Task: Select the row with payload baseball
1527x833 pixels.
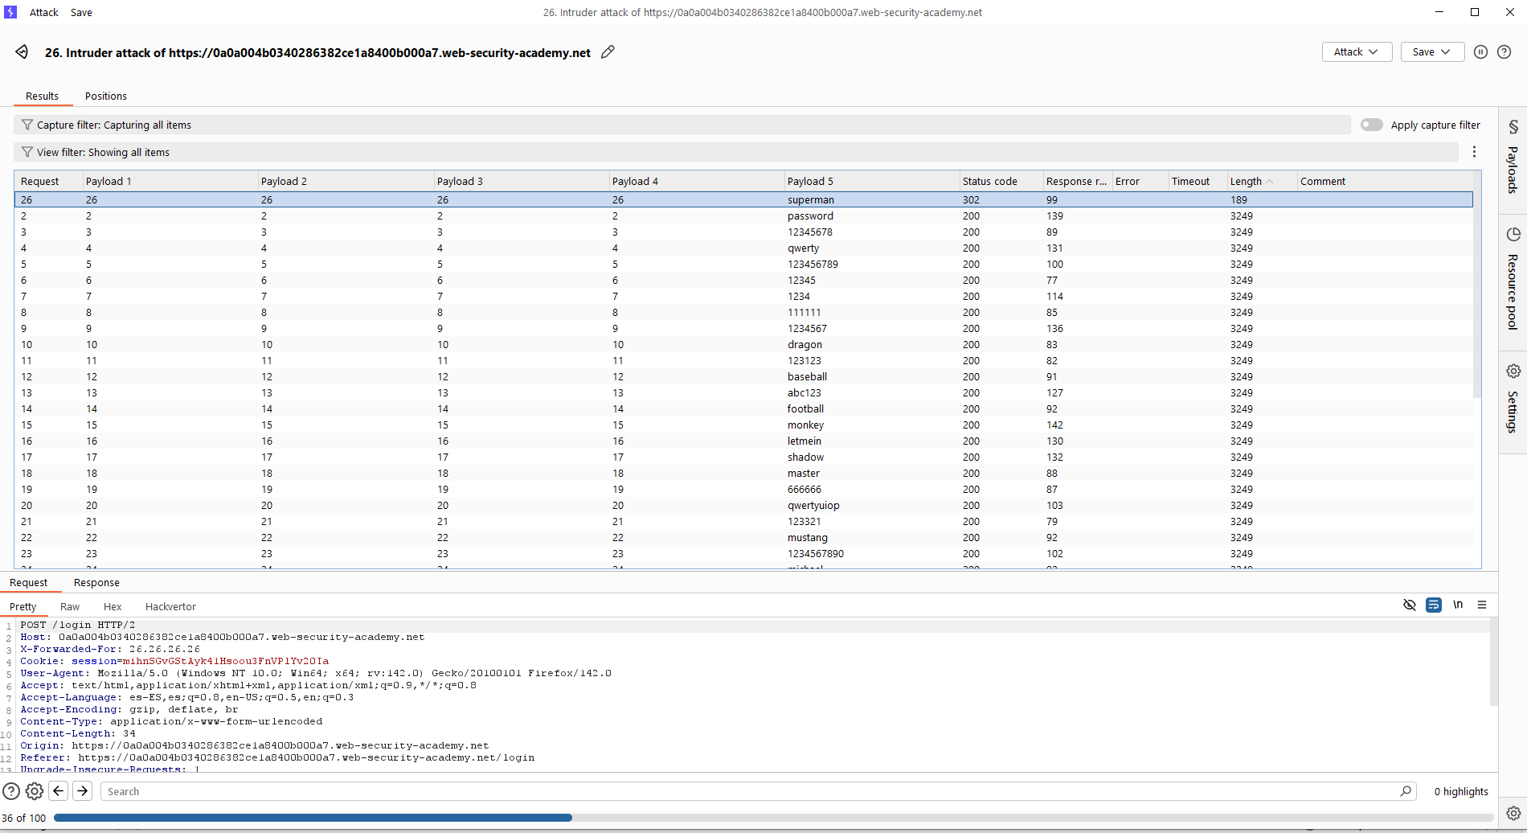Action: [743, 376]
